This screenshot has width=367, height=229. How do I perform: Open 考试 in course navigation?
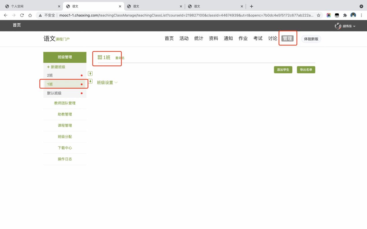258,38
